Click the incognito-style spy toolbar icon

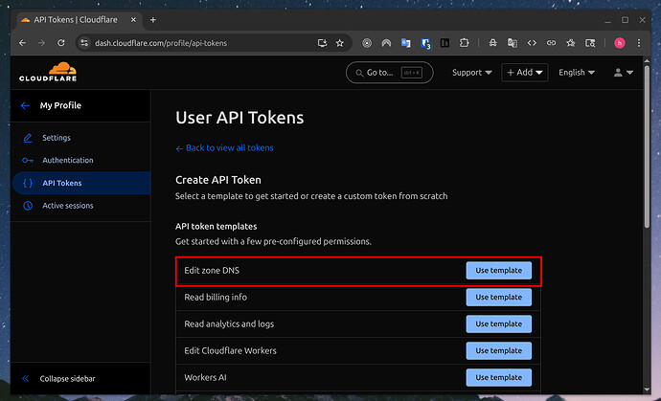(x=492, y=43)
